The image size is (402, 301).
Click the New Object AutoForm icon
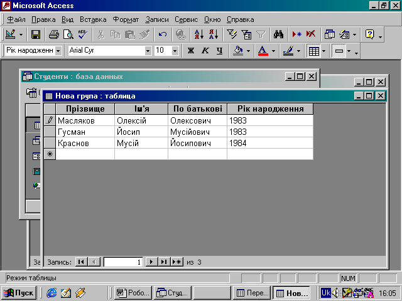(344, 34)
